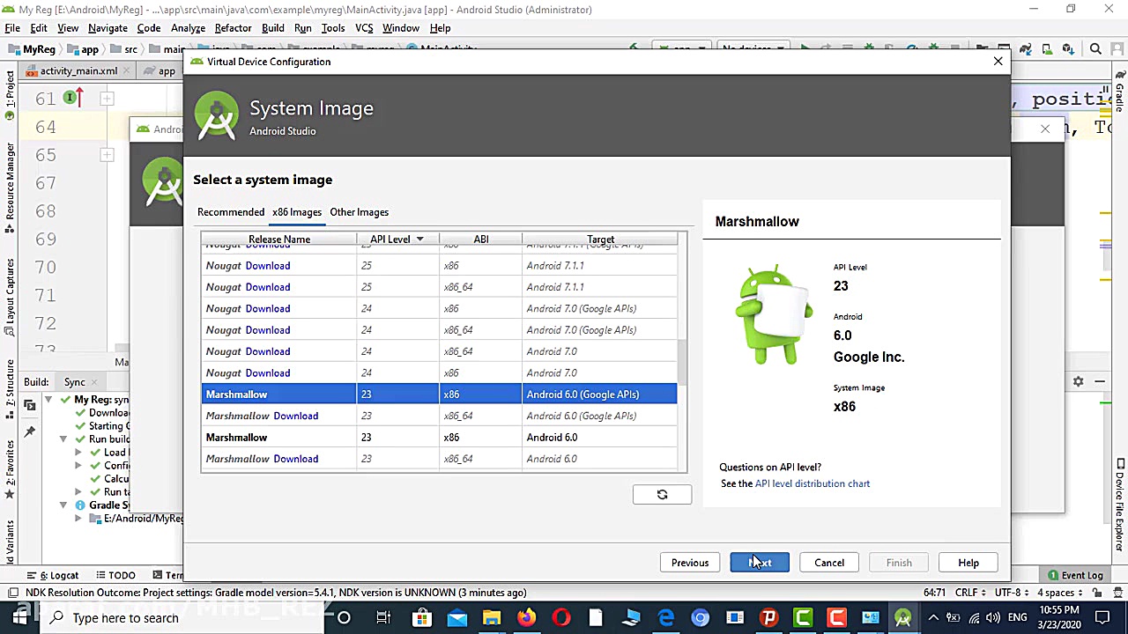Open the API level distribution chart link
Image resolution: width=1128 pixels, height=634 pixels.
[x=812, y=483]
